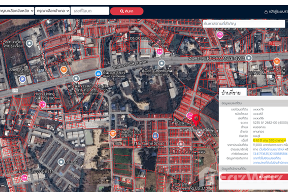Click the Nu Game Shop blue marker
This screenshot has width=288, height=192.
[155, 136]
